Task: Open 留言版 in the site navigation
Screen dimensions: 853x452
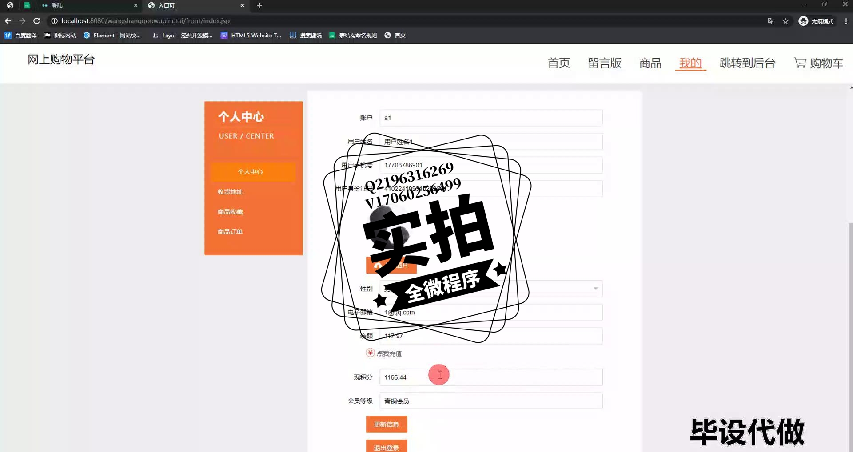Action: pos(605,63)
